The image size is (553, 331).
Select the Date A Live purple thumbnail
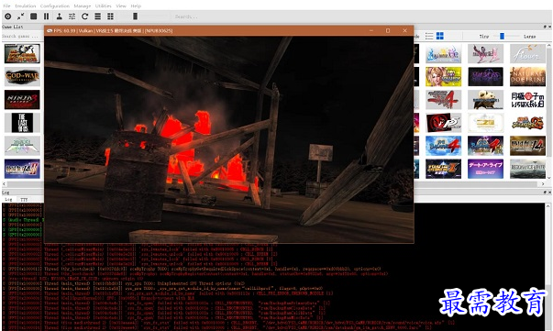pyautogui.click(x=485, y=169)
